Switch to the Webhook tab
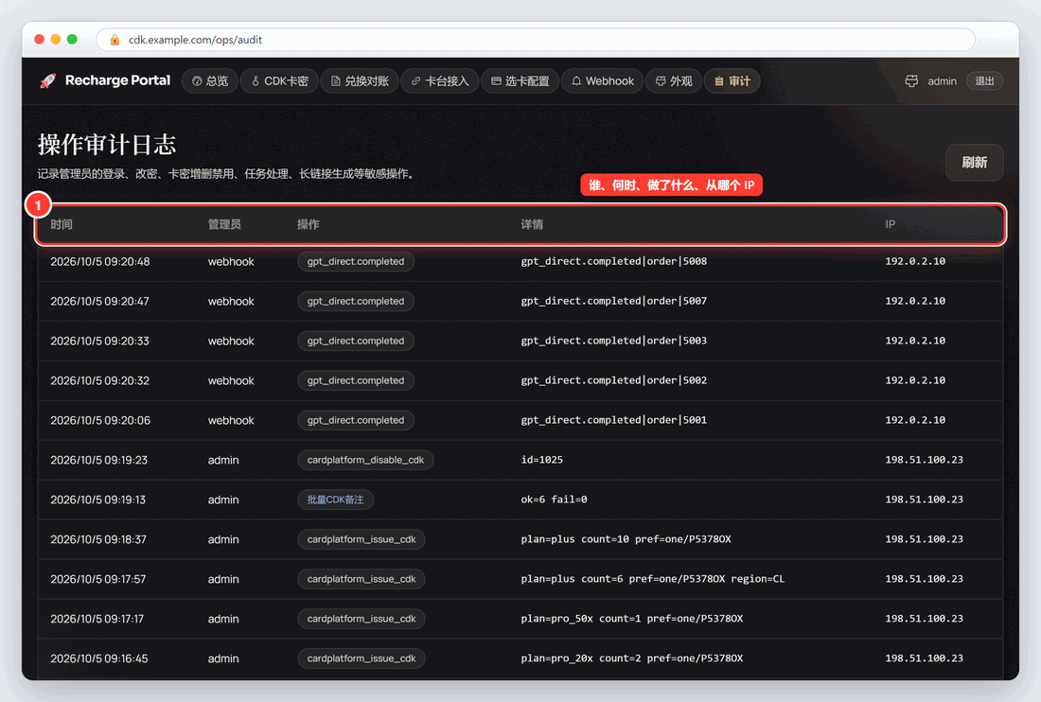Image resolution: width=1041 pixels, height=702 pixels. click(x=603, y=81)
